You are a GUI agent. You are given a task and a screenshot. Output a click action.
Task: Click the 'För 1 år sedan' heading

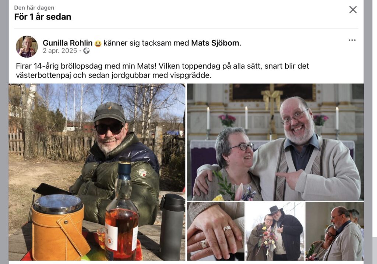[43, 17]
